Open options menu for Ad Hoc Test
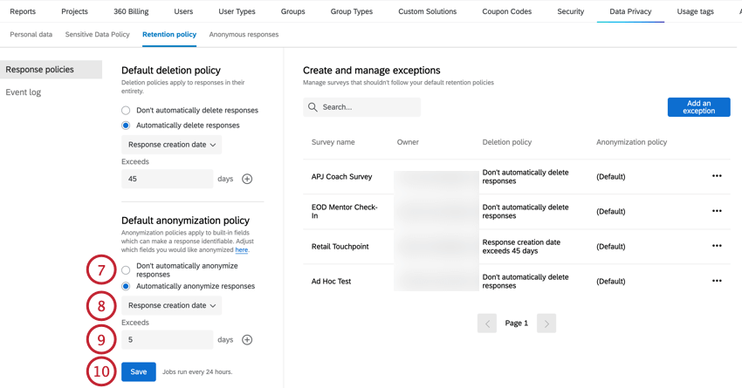This screenshot has height=388, width=742. pyautogui.click(x=717, y=281)
